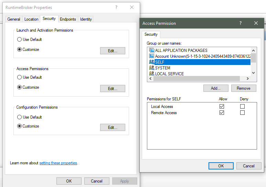Switch to the General tab
Viewport: 266px width, 187px height.
pyautogui.click(x=14, y=19)
